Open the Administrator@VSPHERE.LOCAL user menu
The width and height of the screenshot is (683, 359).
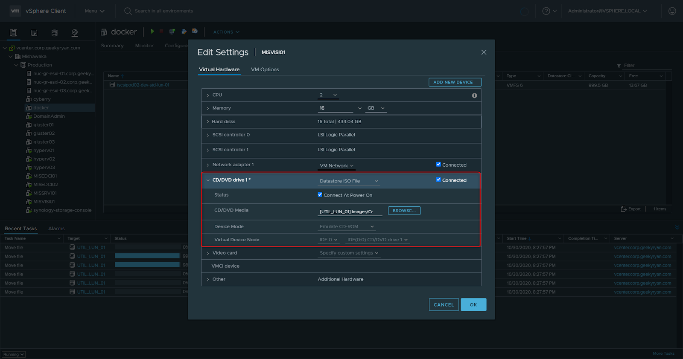click(607, 11)
